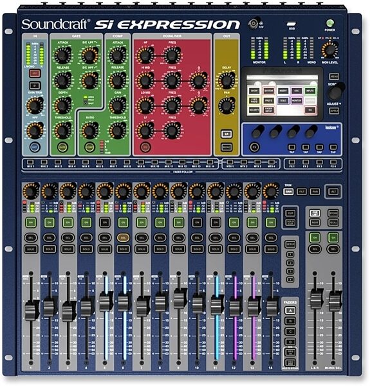Click the SCROLL/ADJUST encoder beside the touchscreen
Screen dimensions: 370x386
pyautogui.click(x=335, y=91)
